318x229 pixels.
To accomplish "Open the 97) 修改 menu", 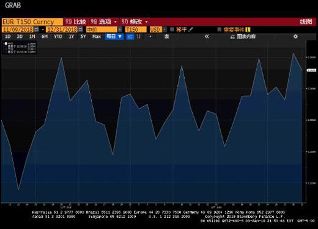I will point(134,21).
